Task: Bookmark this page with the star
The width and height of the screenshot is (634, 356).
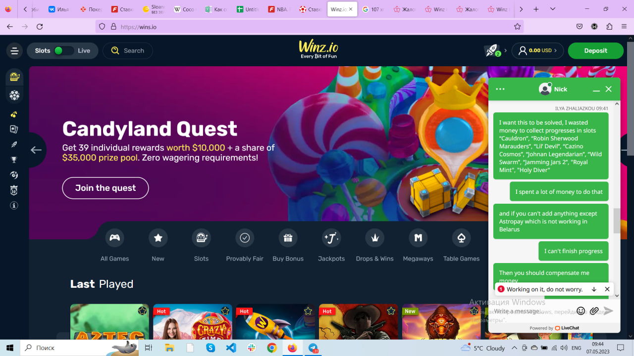Action: [x=517, y=27]
